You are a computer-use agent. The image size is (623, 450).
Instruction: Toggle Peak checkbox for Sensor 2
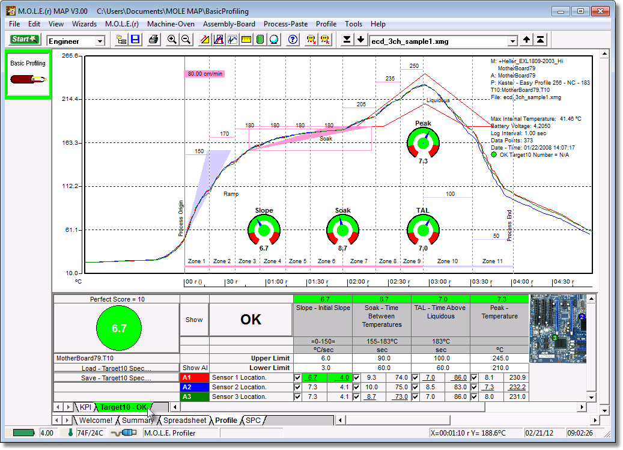(474, 387)
